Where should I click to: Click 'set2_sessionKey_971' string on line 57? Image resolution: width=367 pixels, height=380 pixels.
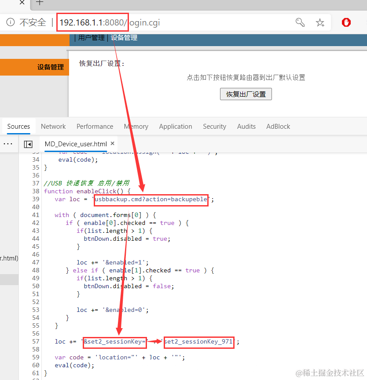tap(198, 341)
